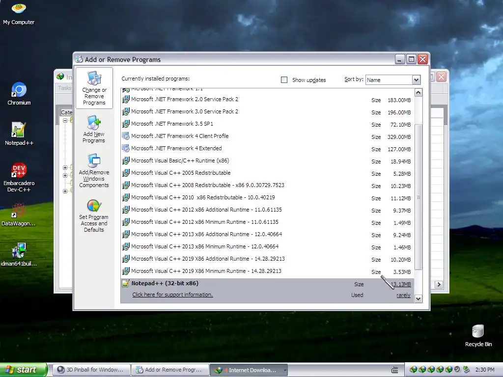Click programs list scrollbar down arrow
The width and height of the screenshot is (503, 377).
point(419,299)
